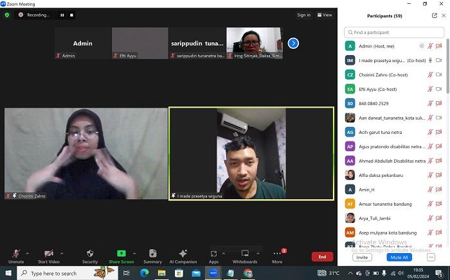Open the AI Companion sparkle icon
The width and height of the screenshot is (450, 280).
tap(183, 254)
